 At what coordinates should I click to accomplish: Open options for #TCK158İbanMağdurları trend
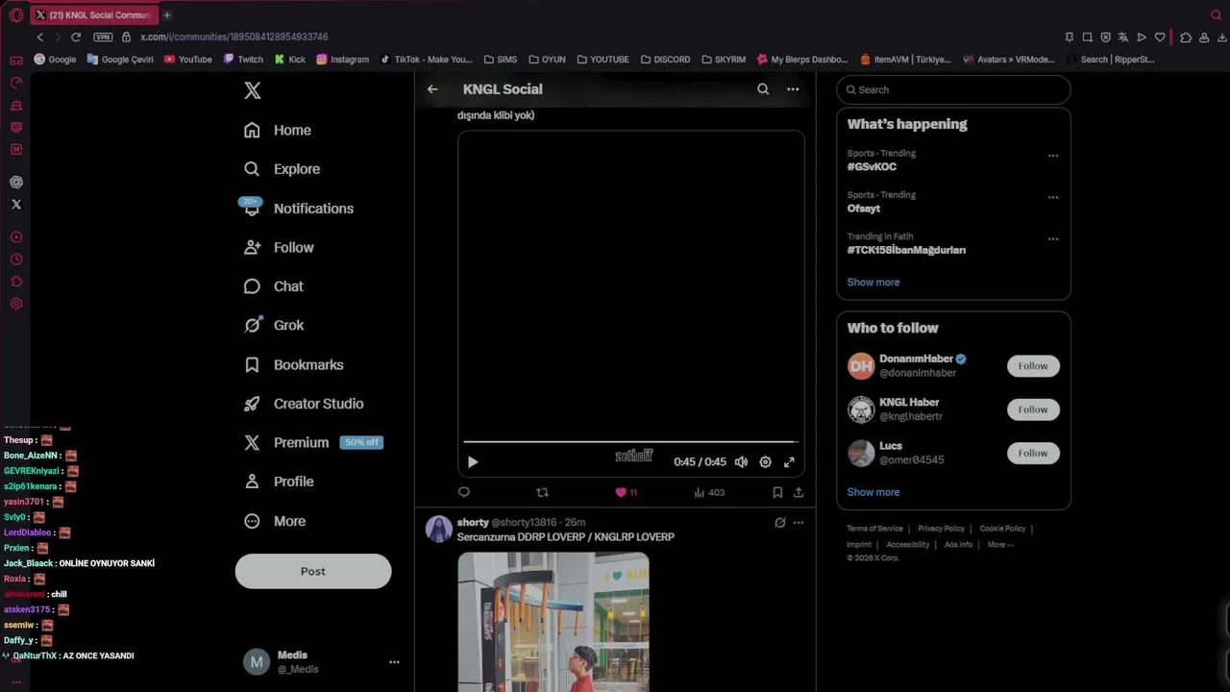(x=1053, y=238)
